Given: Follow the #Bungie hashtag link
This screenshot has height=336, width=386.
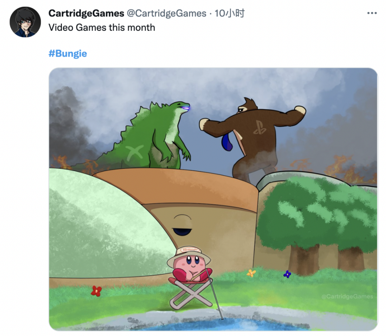Looking at the screenshot, I should [68, 53].
